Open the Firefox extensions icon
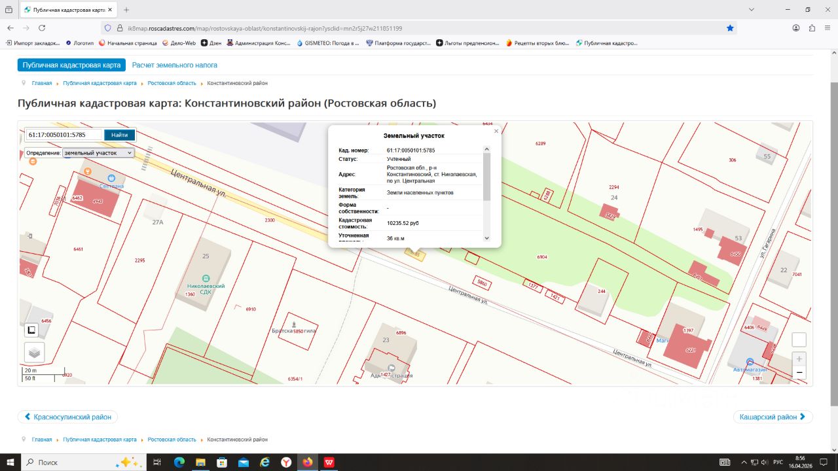Viewport: 838px width, 471px height. (812, 28)
